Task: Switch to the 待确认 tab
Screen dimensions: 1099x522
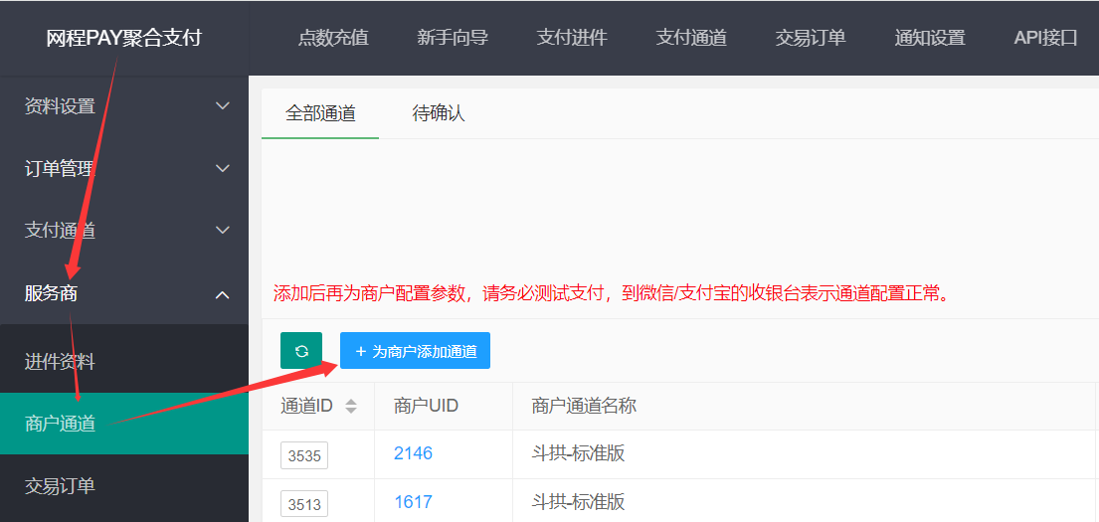Action: (x=439, y=113)
